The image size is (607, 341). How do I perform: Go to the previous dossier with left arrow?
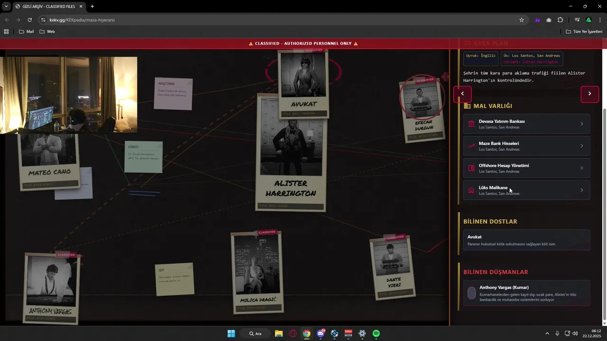[462, 94]
